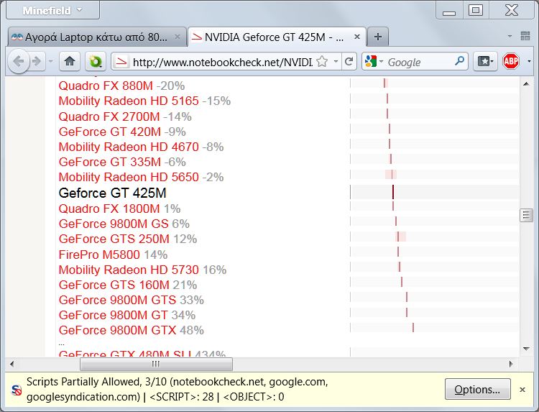This screenshot has height=412, width=539.
Task: Open the FirePro M5800 link
Action: [99, 255]
